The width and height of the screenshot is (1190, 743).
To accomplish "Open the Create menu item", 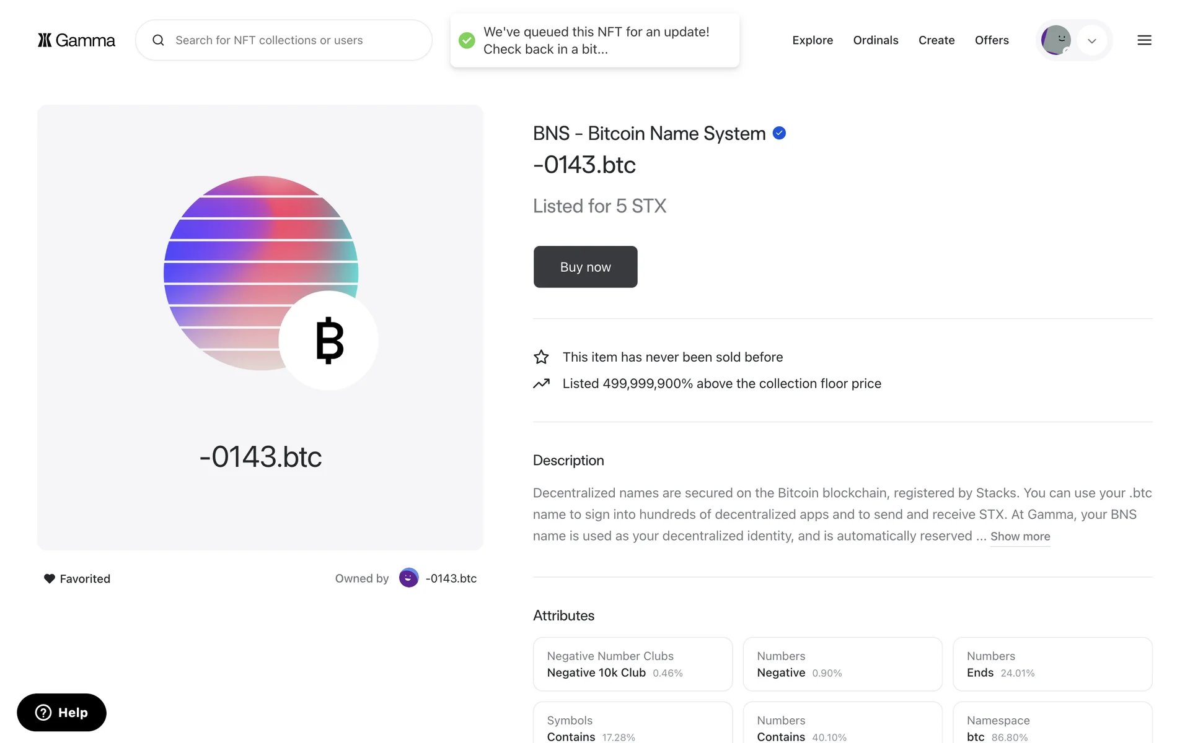I will click(936, 40).
